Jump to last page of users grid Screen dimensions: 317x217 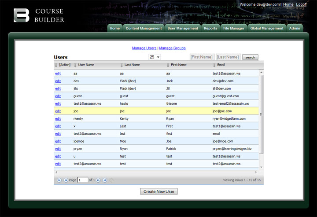[x=105, y=180]
